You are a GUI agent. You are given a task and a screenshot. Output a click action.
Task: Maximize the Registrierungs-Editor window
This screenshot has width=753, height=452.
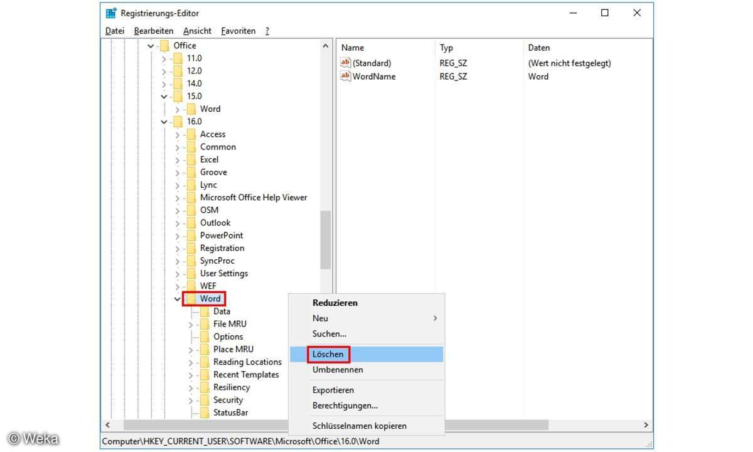click(x=604, y=13)
